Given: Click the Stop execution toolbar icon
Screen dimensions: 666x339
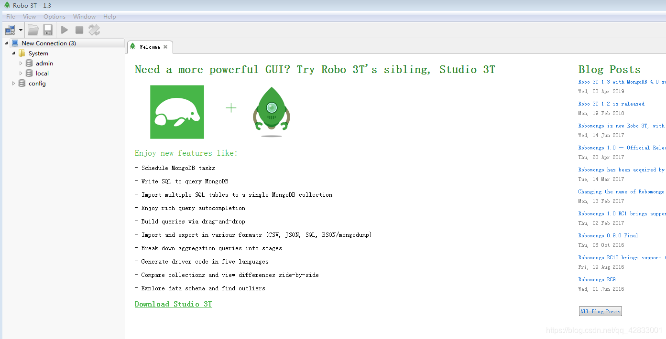Looking at the screenshot, I should [x=79, y=30].
